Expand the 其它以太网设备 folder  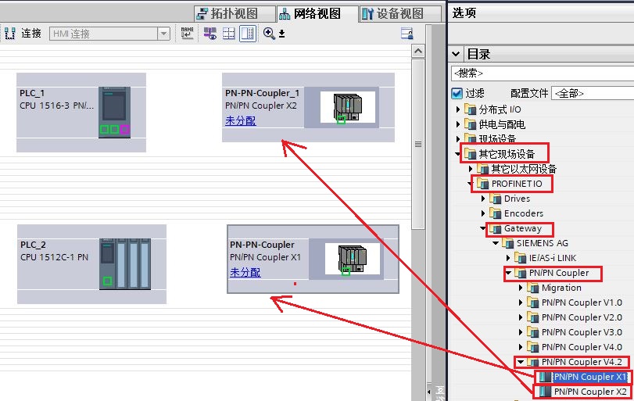click(x=471, y=169)
